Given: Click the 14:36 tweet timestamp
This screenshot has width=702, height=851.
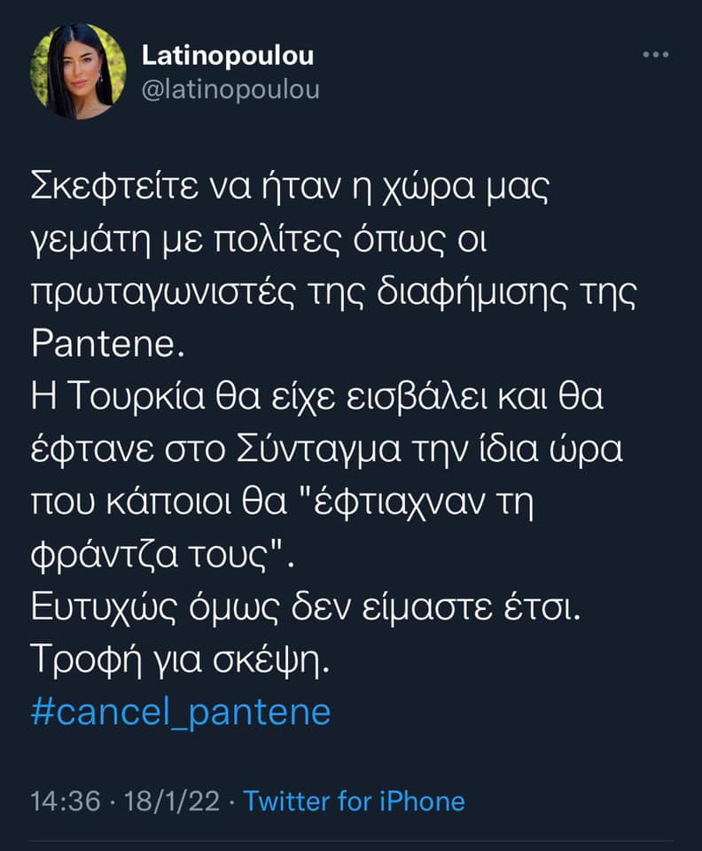Looking at the screenshot, I should (65, 801).
